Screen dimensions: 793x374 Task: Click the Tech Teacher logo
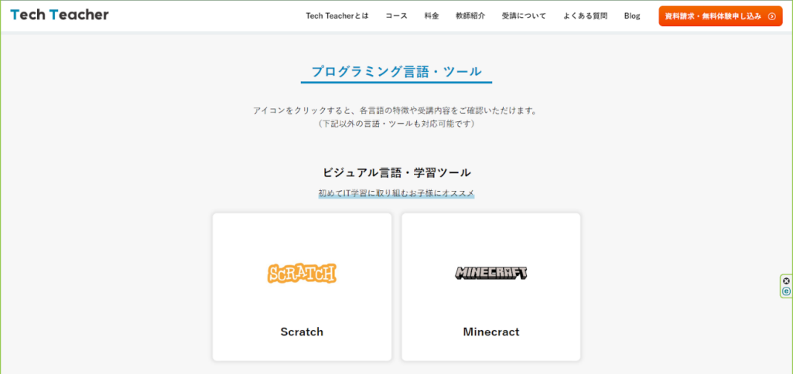59,15
